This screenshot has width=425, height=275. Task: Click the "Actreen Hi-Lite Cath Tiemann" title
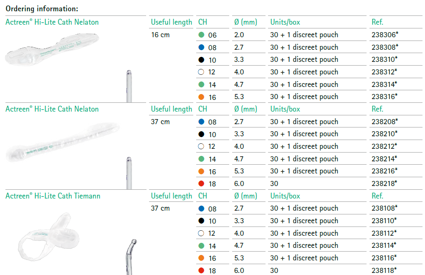(x=53, y=196)
